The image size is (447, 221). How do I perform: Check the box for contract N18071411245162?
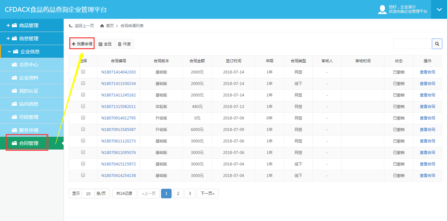click(x=83, y=95)
